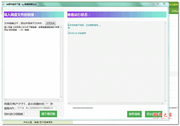
Task: Click the 查看运行状态 header
Action: coord(117,15)
